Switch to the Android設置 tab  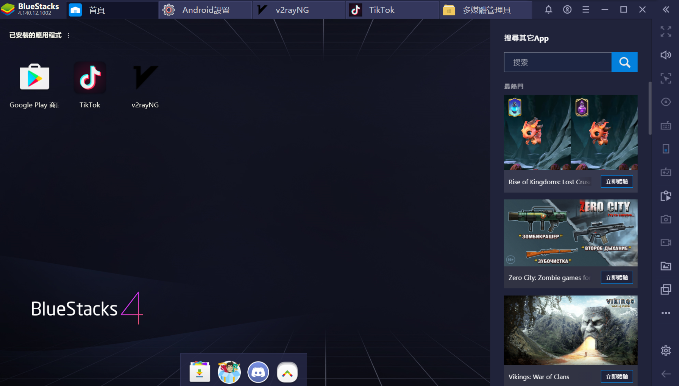[x=206, y=10]
